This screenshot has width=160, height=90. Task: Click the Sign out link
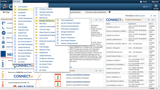pyautogui.click(x=155, y=2)
